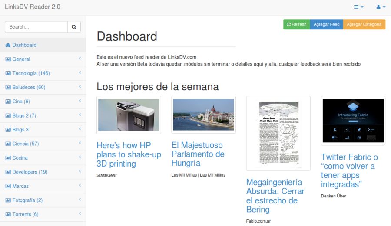Expand the Developers (19) chevron
This screenshot has height=226, width=391.
click(80, 171)
